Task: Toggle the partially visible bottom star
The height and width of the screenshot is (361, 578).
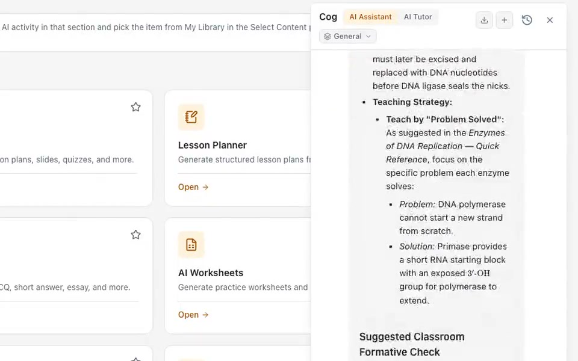Action: click(x=135, y=359)
